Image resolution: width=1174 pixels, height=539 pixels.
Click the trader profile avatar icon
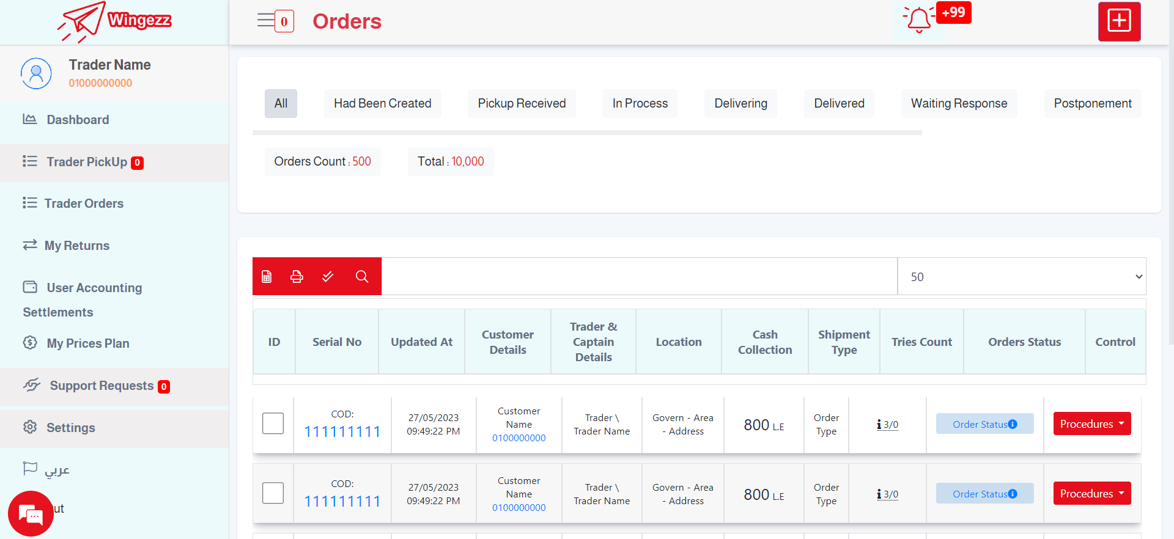[36, 73]
